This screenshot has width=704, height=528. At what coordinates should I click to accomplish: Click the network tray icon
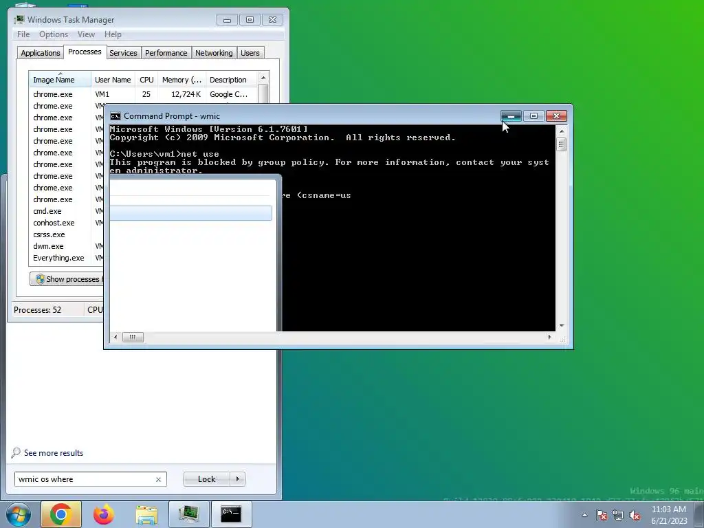tap(618, 515)
